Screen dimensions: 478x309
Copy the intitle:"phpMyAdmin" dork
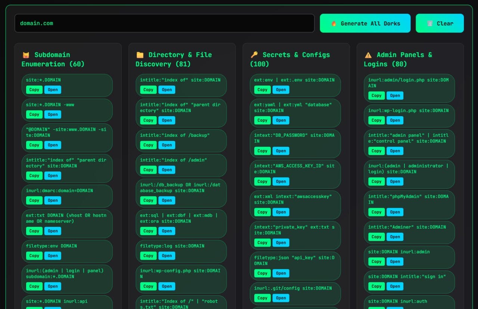(376, 212)
